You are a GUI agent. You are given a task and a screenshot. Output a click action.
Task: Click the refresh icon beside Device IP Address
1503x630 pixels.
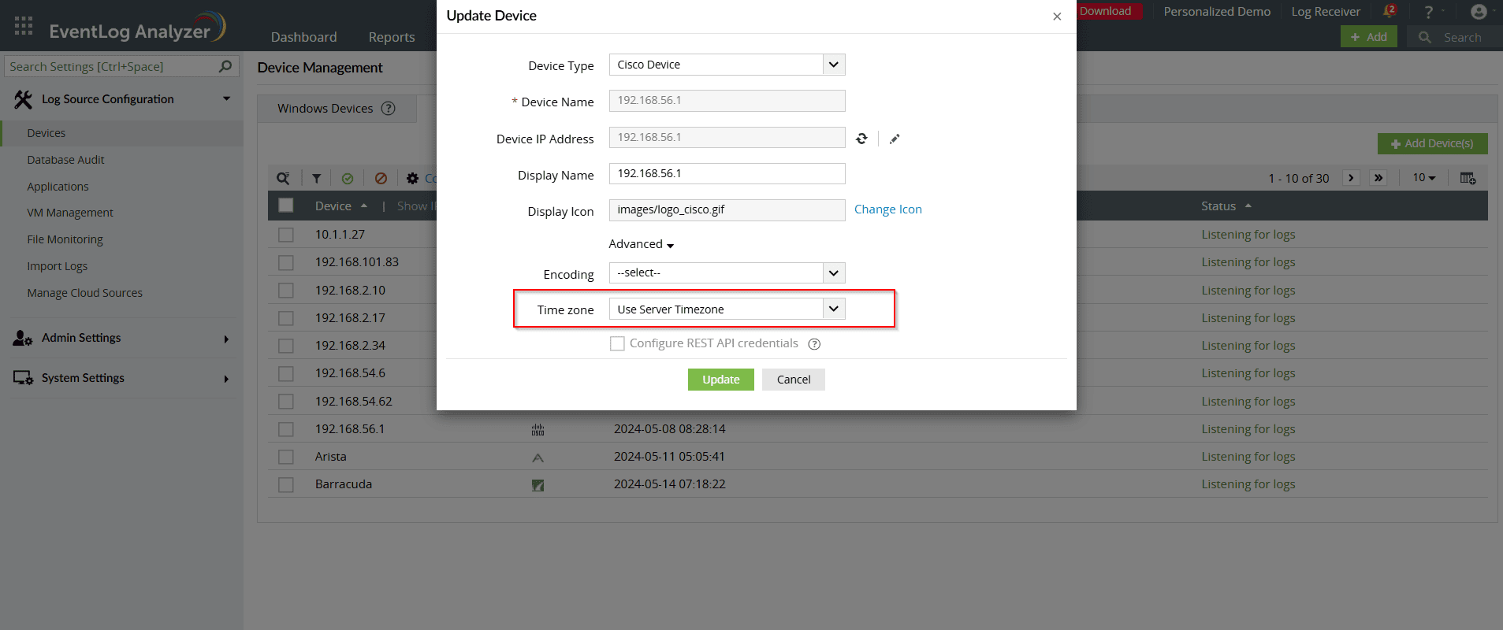pyautogui.click(x=861, y=139)
